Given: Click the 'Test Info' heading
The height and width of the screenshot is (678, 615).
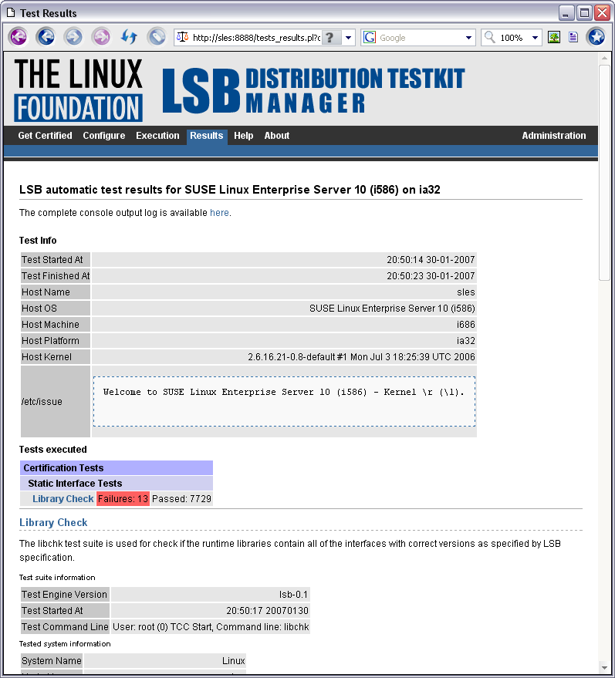Looking at the screenshot, I should [x=38, y=241].
